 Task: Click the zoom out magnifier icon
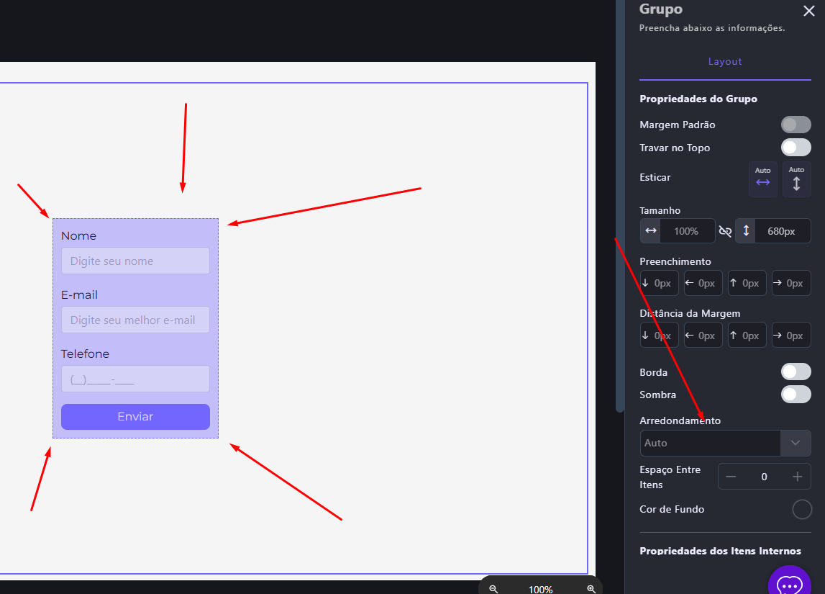(x=493, y=589)
